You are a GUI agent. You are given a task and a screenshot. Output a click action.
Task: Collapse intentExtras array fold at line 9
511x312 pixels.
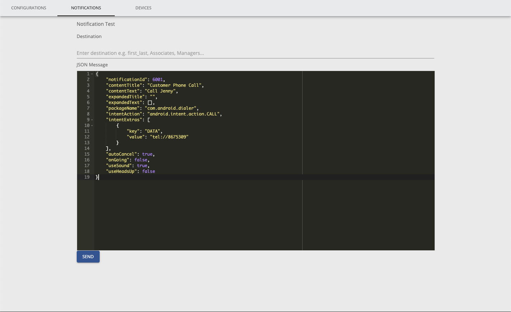pos(92,120)
